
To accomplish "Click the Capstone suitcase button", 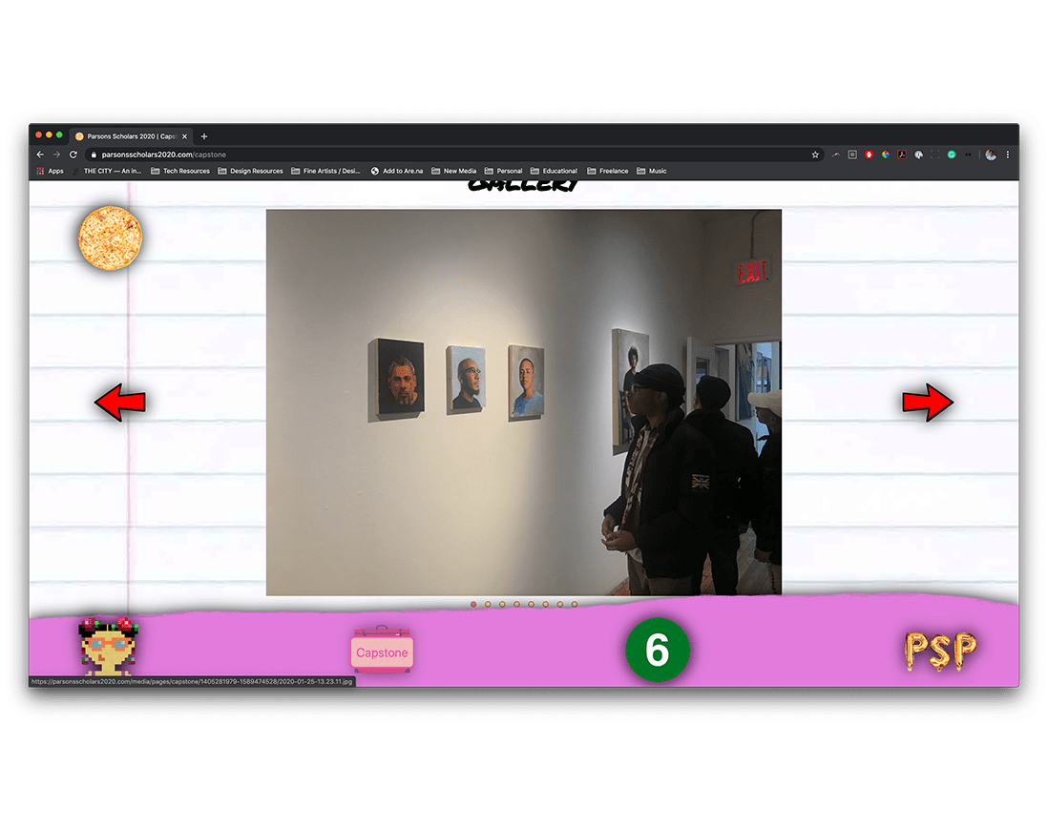I will 383,650.
